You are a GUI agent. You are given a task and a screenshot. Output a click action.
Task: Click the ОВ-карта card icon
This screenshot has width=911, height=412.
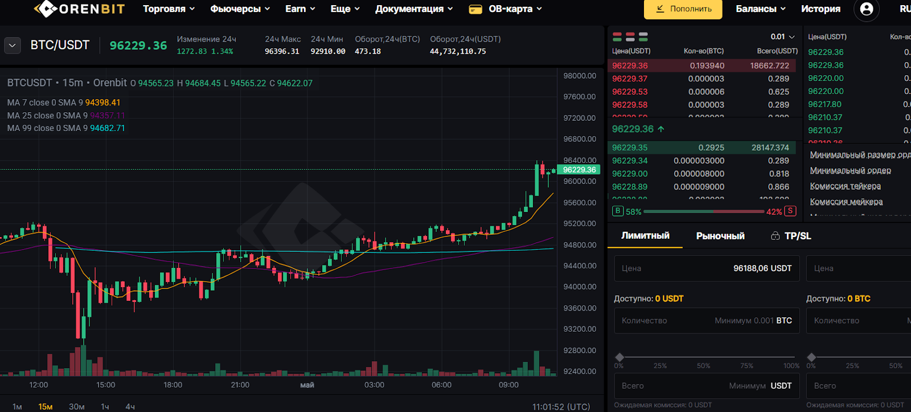pos(475,9)
